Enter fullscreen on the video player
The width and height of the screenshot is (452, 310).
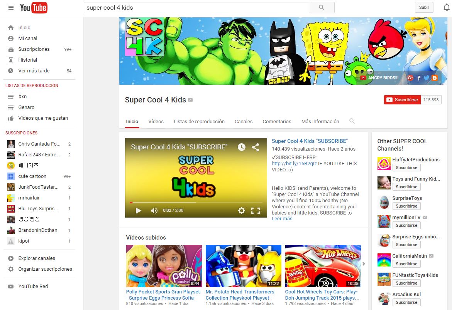256,211
